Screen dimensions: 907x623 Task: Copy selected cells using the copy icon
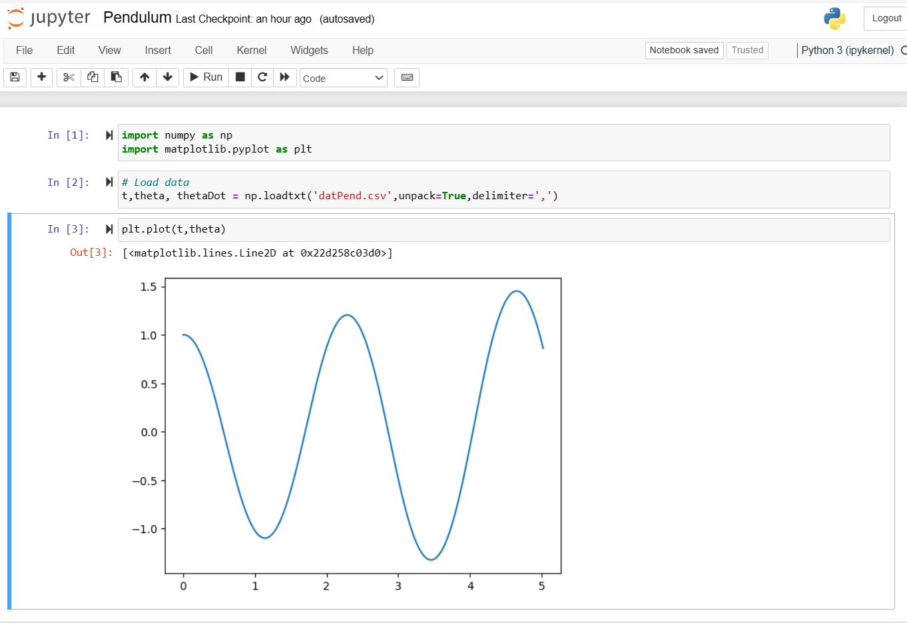point(93,77)
